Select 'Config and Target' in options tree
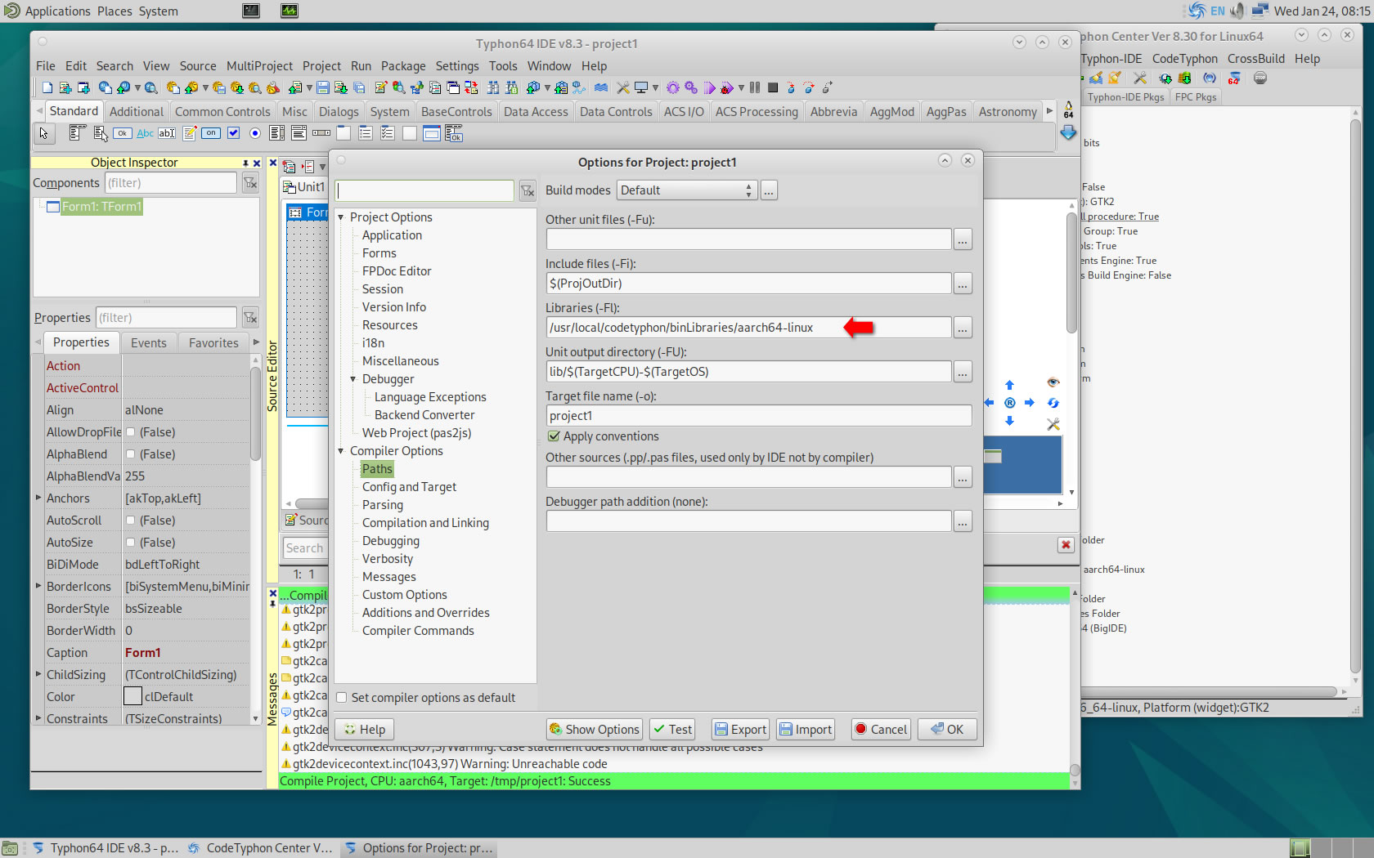The image size is (1374, 858). 409,487
